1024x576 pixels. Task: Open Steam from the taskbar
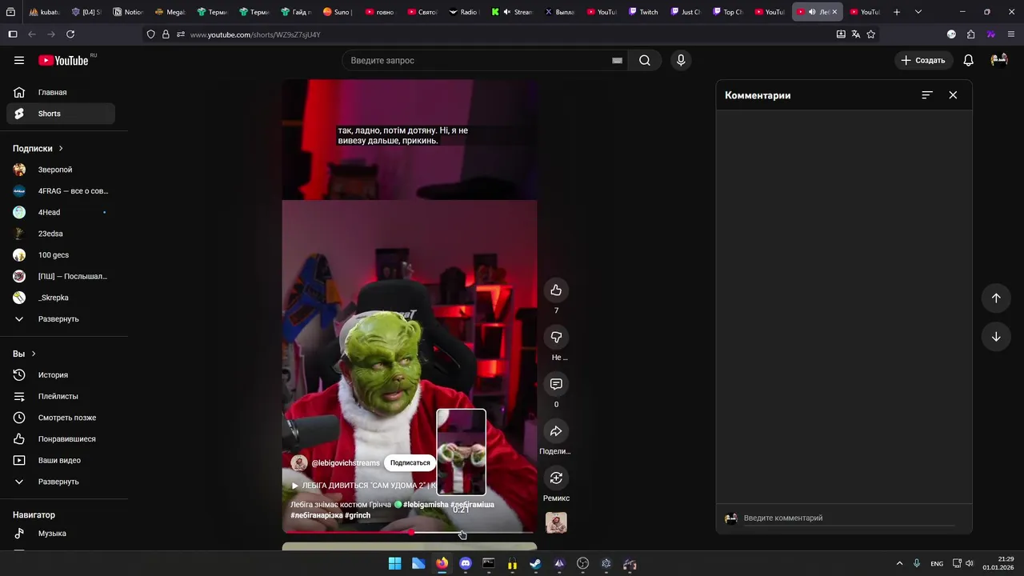point(535,563)
